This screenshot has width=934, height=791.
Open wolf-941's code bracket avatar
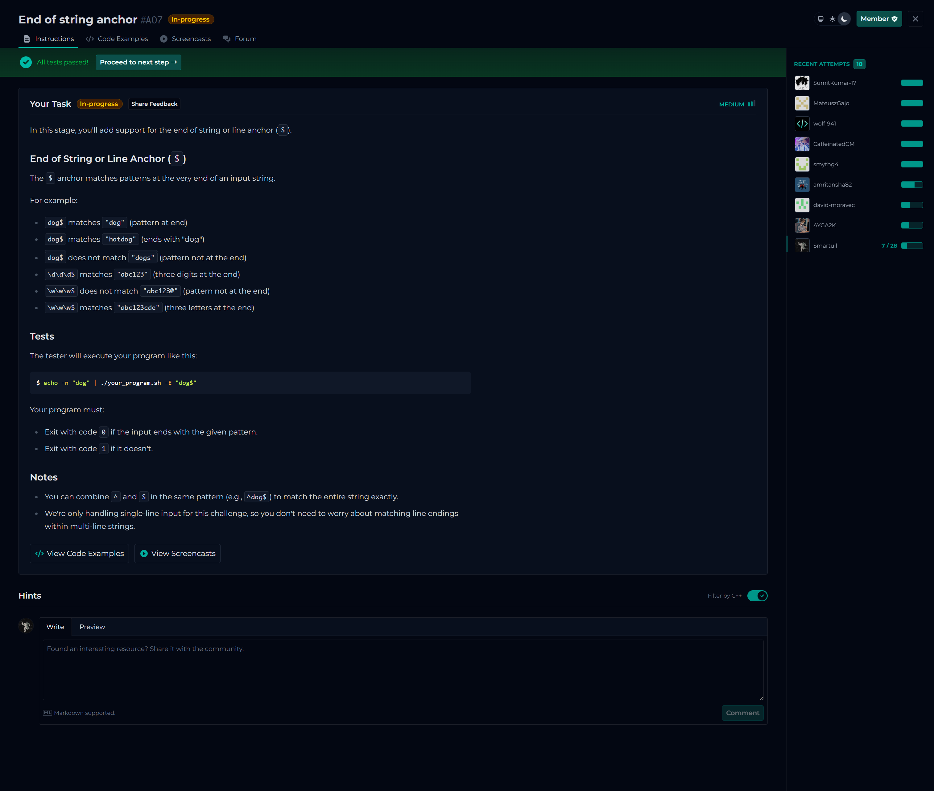(x=802, y=124)
